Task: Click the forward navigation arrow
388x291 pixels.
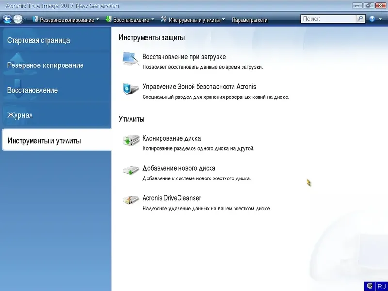Action: [x=17, y=19]
